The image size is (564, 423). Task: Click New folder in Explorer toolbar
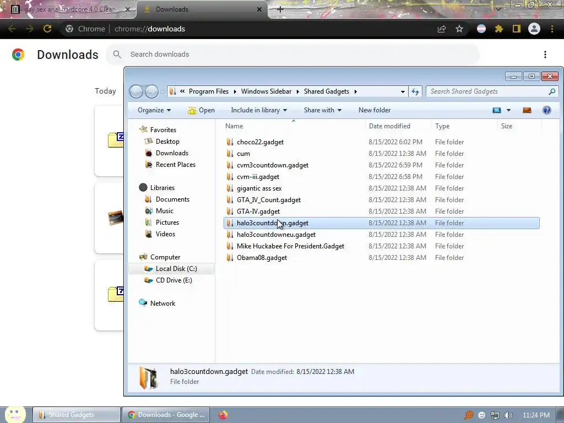[375, 110]
